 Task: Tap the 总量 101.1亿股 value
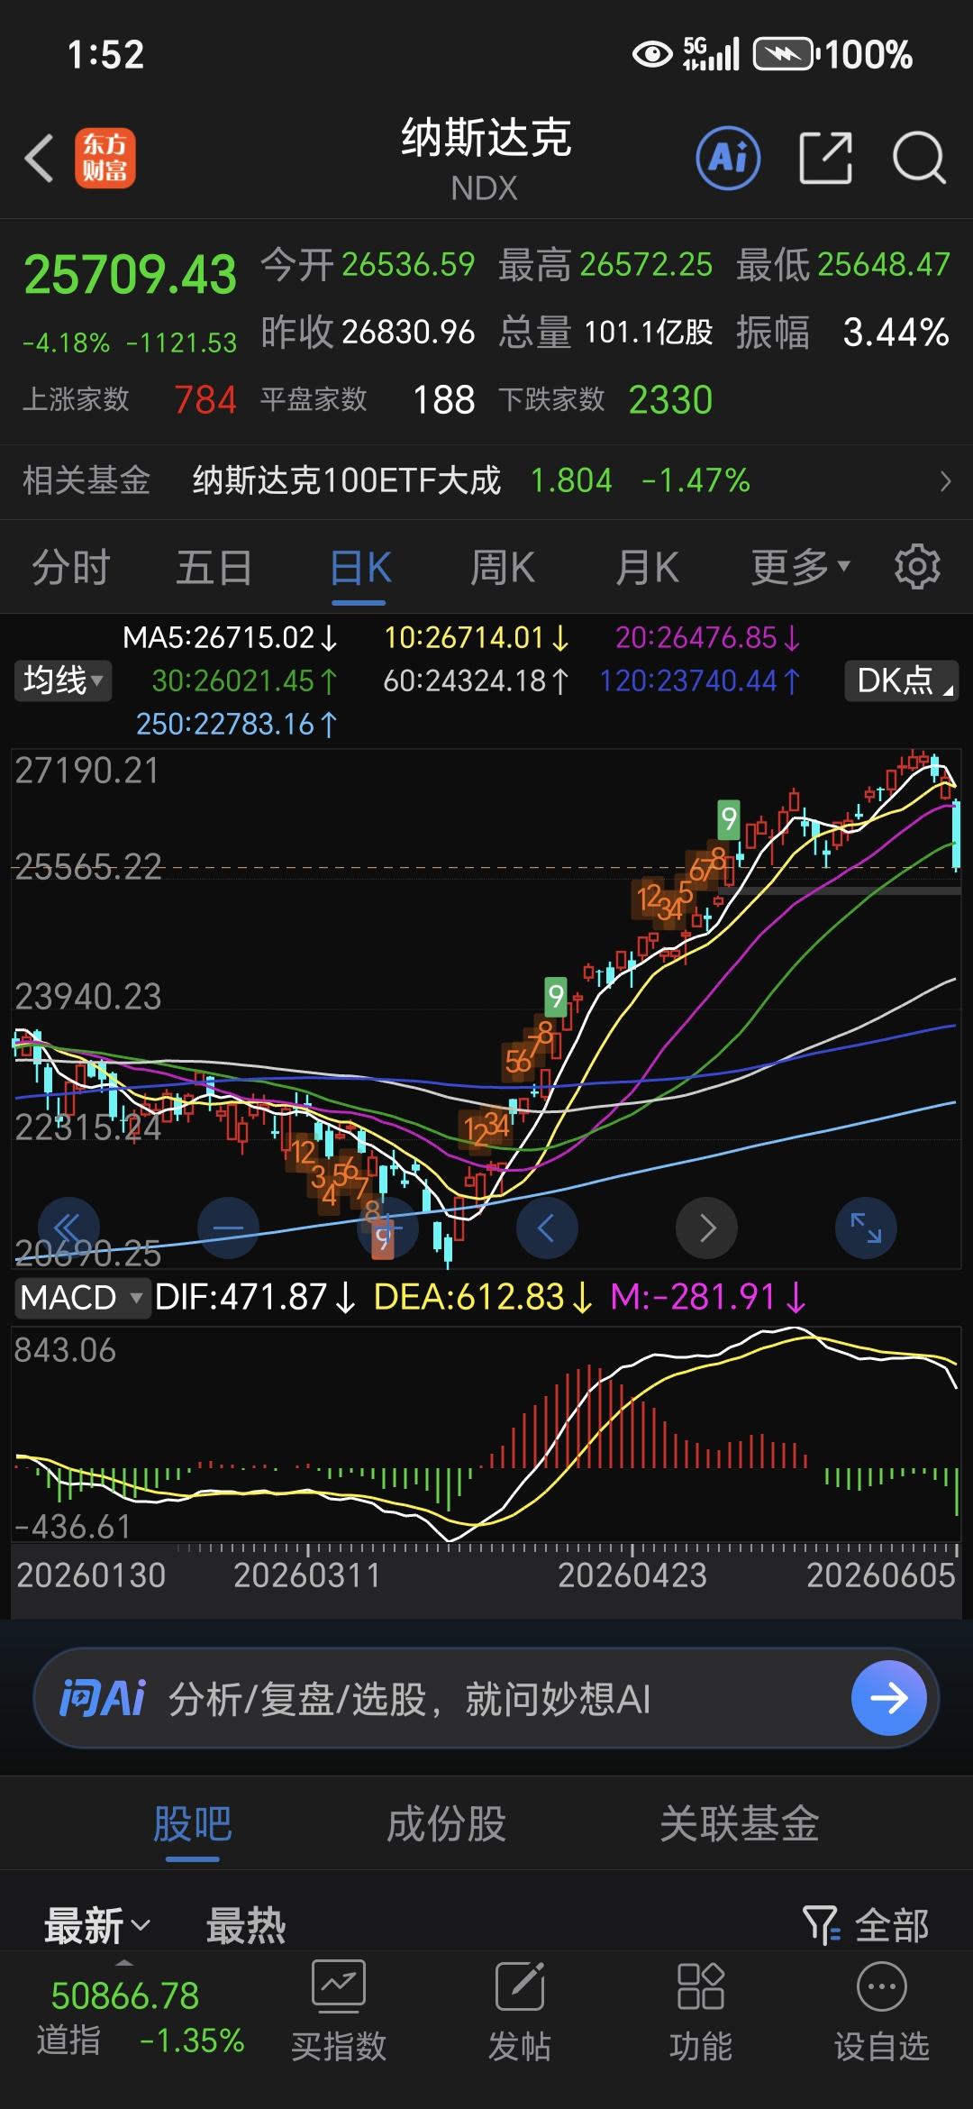point(649,333)
